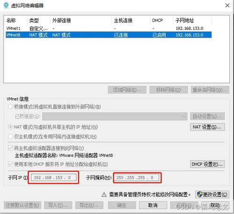Screen dimensions: 234x214
Task: Close the Virtual Network Editor window
Action: point(227,6)
